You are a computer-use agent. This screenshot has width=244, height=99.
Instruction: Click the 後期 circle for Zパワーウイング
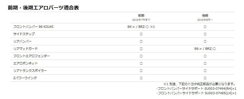click(205, 78)
